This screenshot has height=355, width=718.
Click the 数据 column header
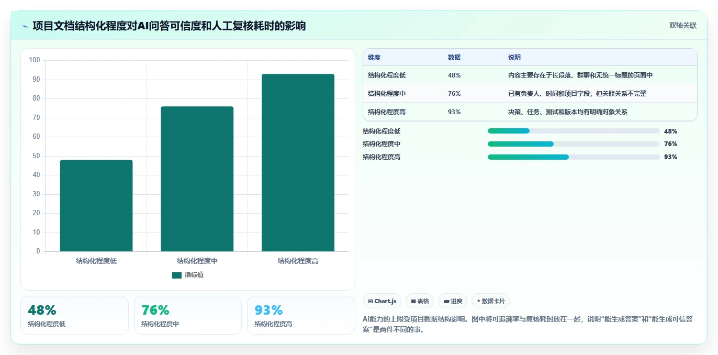[454, 58]
